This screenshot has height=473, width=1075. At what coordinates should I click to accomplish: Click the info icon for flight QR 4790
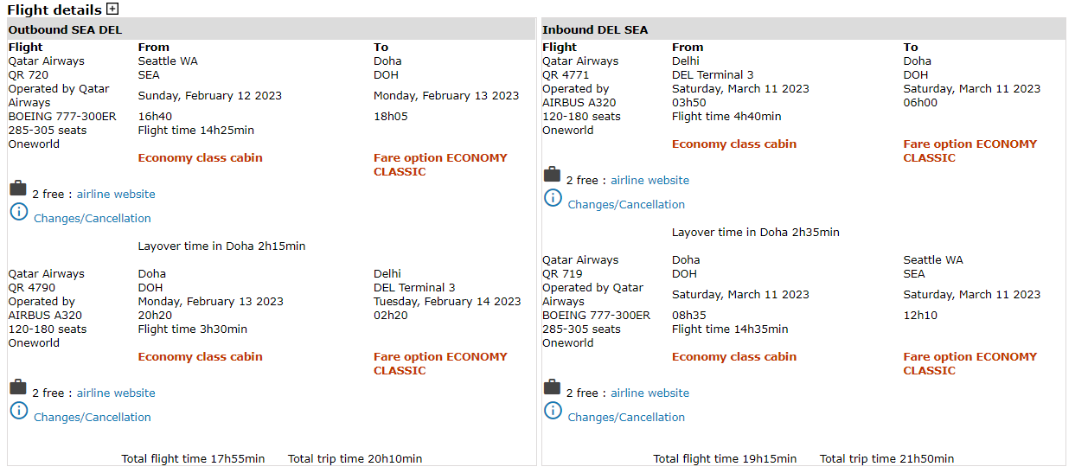(19, 411)
